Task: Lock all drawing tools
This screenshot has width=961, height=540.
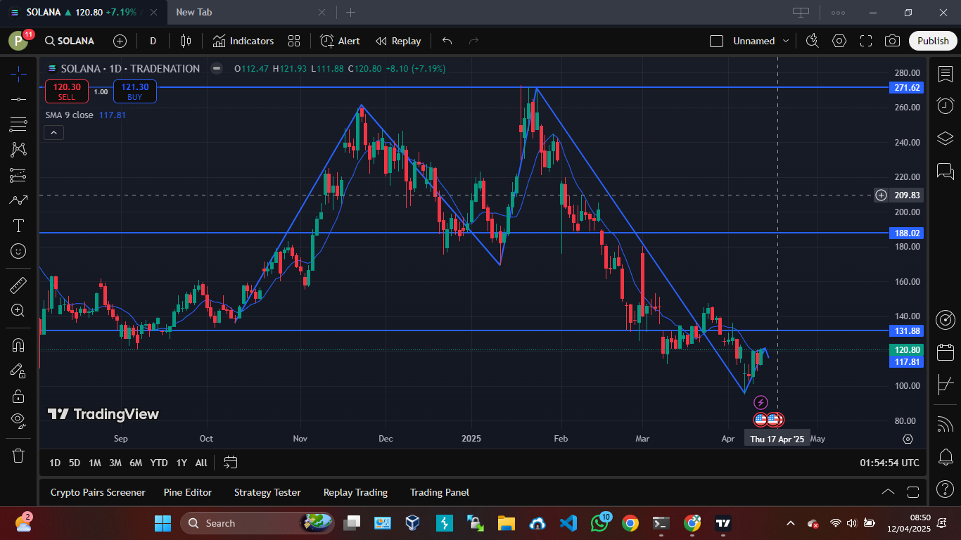Action: click(19, 396)
